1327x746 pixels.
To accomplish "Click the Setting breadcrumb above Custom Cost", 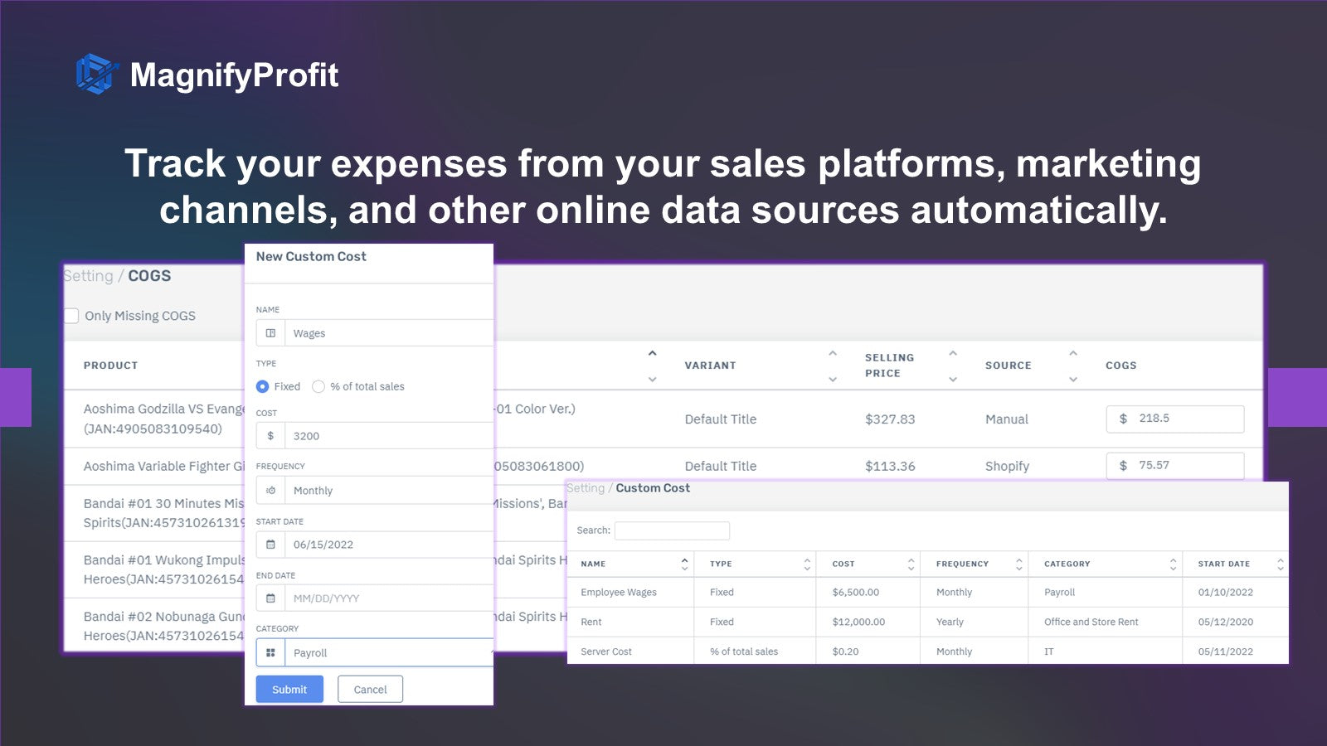I will 586,488.
